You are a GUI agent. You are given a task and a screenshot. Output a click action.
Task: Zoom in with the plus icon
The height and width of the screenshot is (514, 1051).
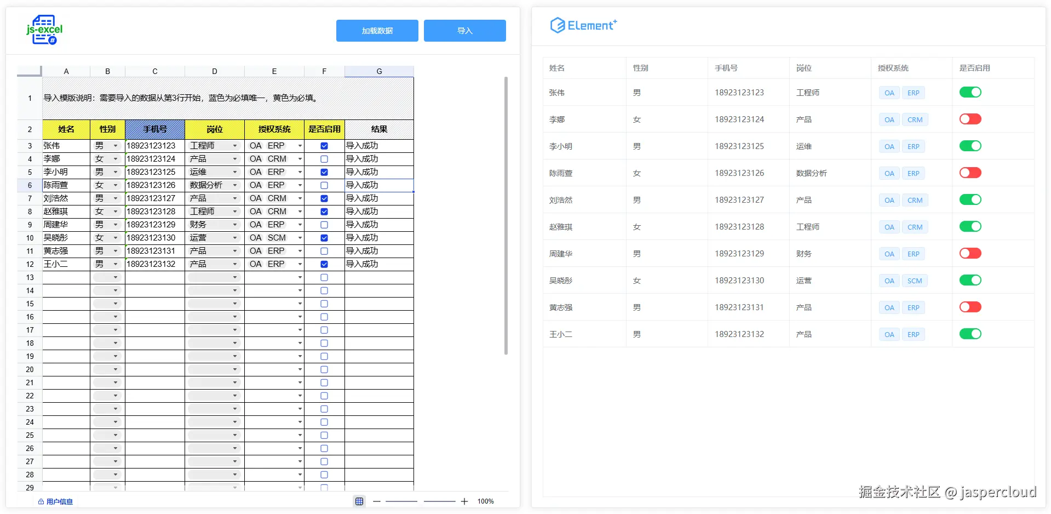click(464, 501)
